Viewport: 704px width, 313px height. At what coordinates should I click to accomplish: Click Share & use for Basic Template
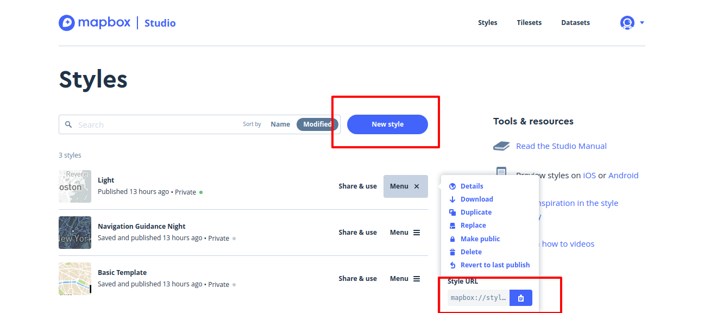357,279
